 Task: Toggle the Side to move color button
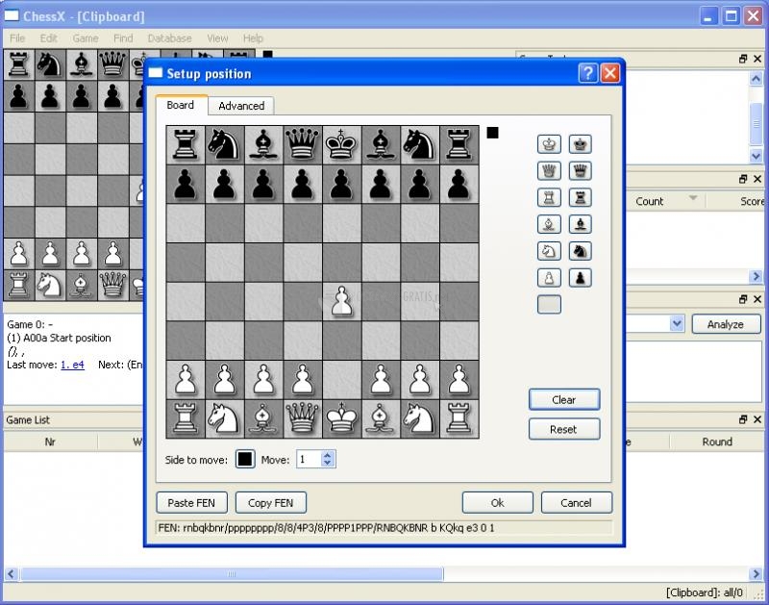(x=245, y=459)
